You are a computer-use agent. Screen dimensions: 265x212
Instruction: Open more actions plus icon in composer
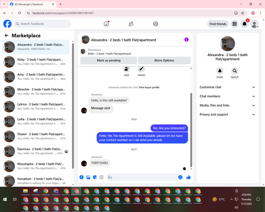(82, 177)
